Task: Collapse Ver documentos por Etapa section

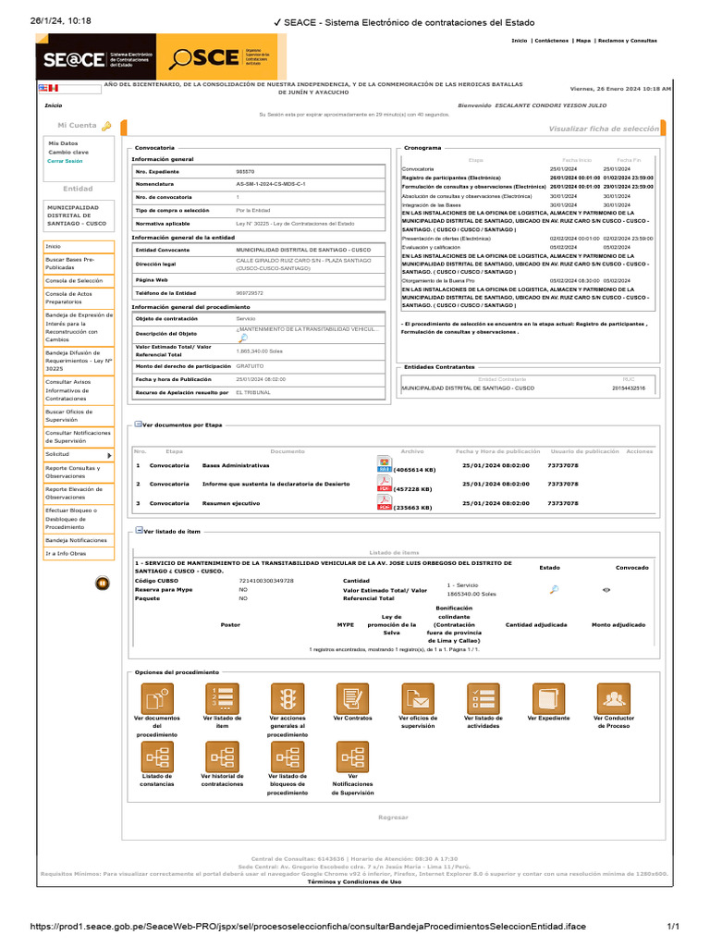Action: tap(139, 424)
